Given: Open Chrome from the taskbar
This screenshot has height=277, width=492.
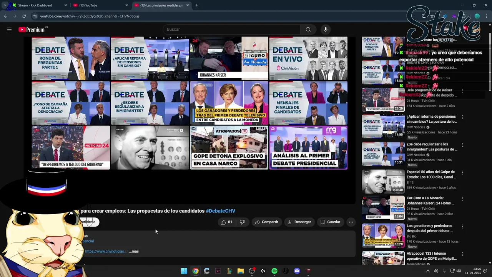Looking at the screenshot, I should pos(195,271).
